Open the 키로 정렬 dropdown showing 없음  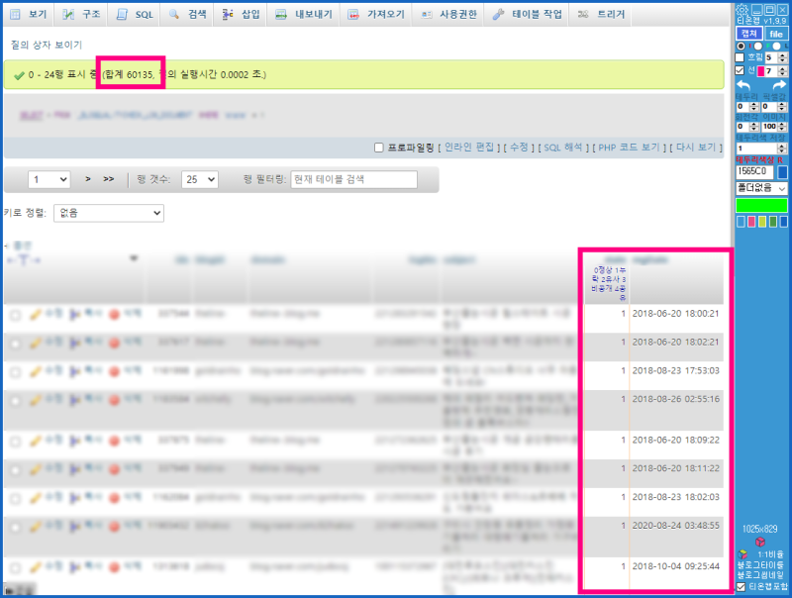(x=109, y=213)
